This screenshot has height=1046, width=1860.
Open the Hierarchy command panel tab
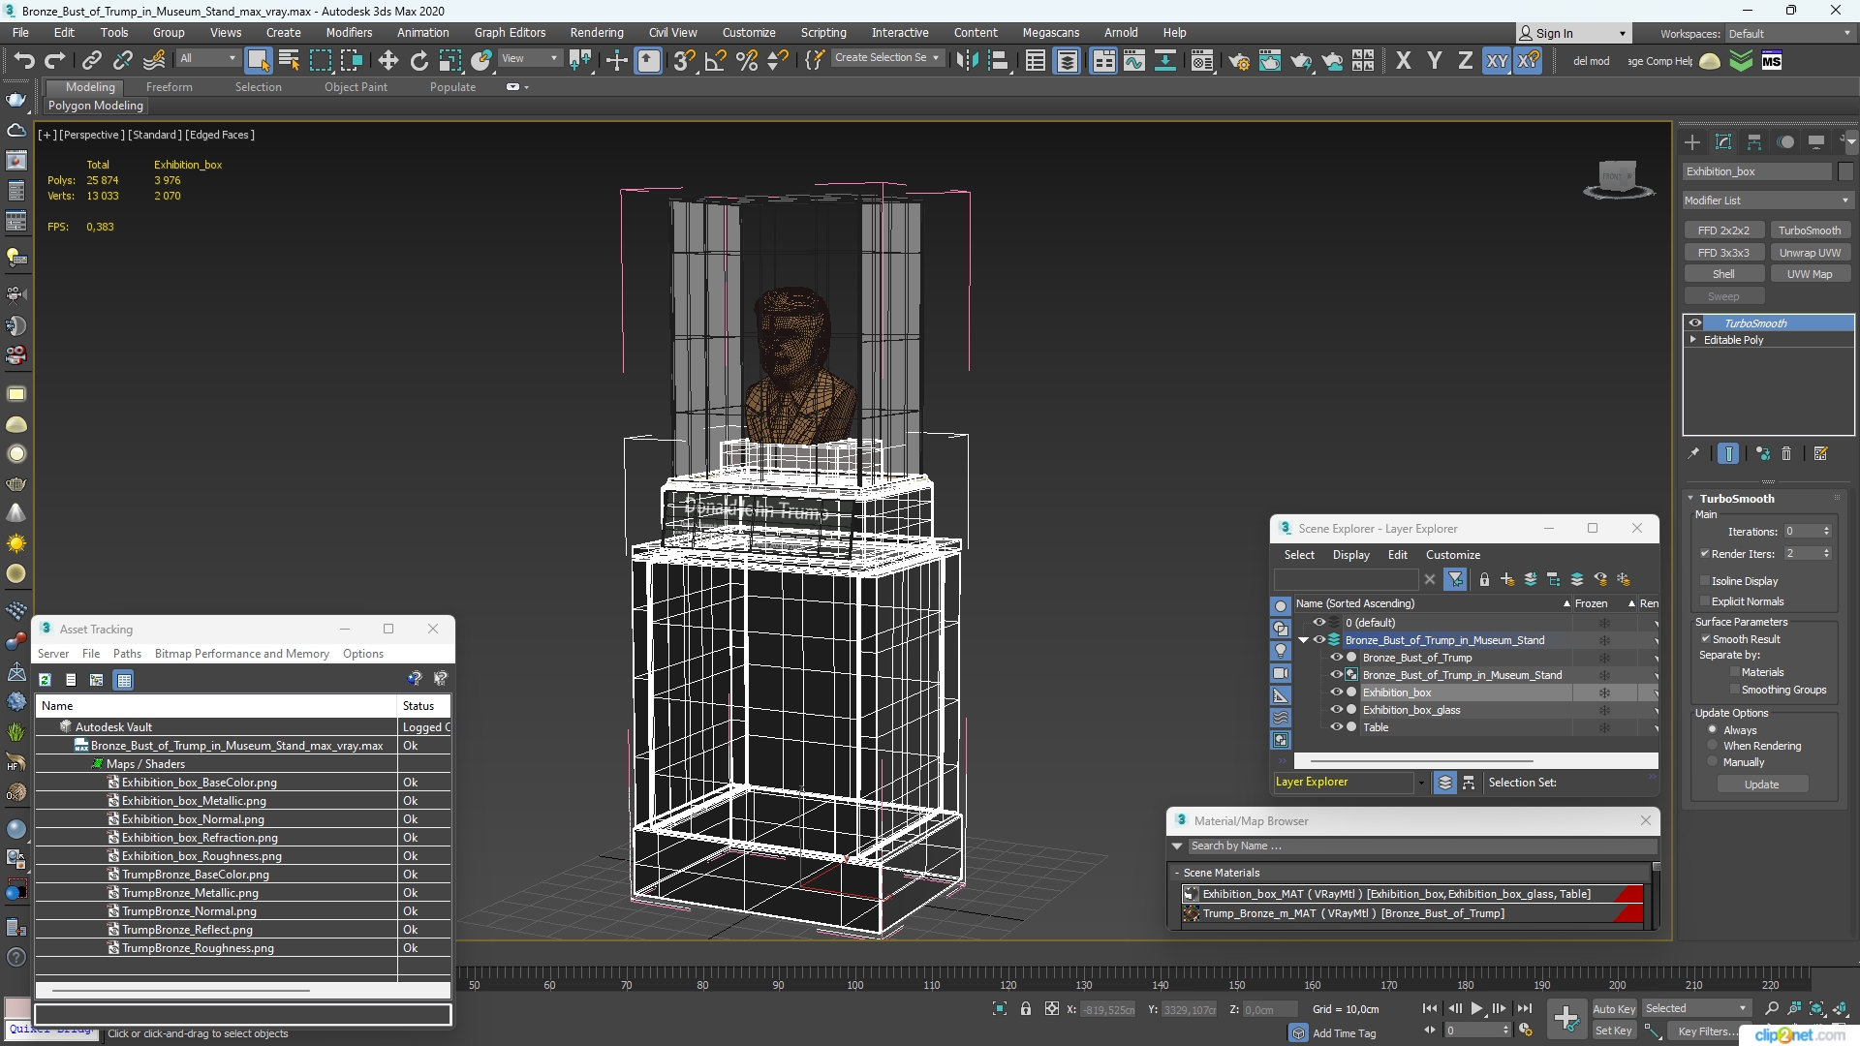[x=1754, y=142]
